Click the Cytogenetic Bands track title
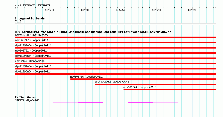Screen dimensions: 223x117 (x=30, y=18)
